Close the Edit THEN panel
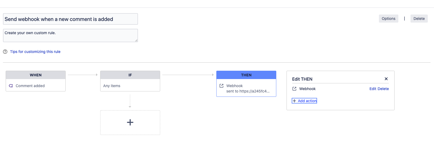Image resolution: width=434 pixels, height=146 pixels. coord(386,79)
